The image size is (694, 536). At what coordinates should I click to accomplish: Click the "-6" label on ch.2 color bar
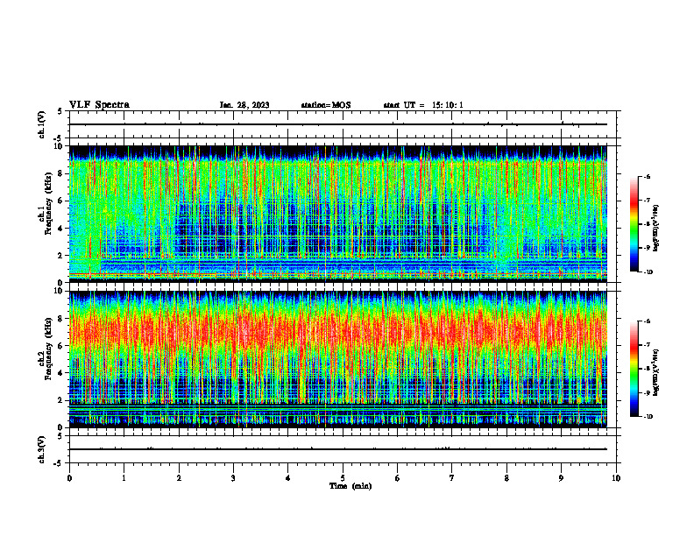(647, 321)
